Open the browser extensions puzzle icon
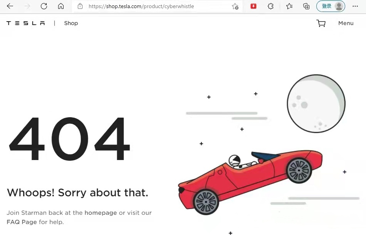This screenshot has height=236, width=366. (x=270, y=6)
